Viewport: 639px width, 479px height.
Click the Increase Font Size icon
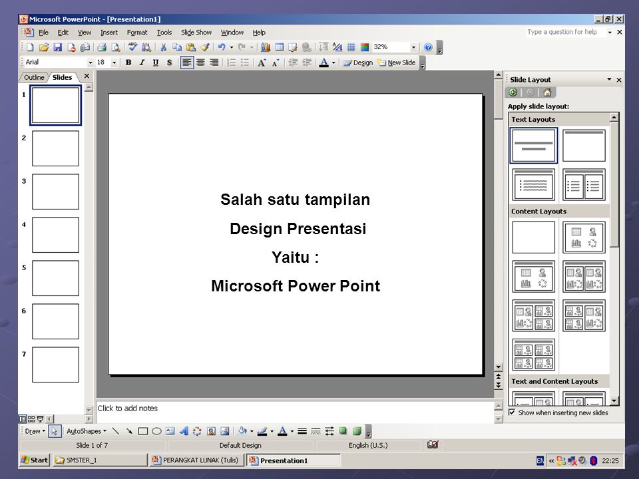(x=262, y=63)
